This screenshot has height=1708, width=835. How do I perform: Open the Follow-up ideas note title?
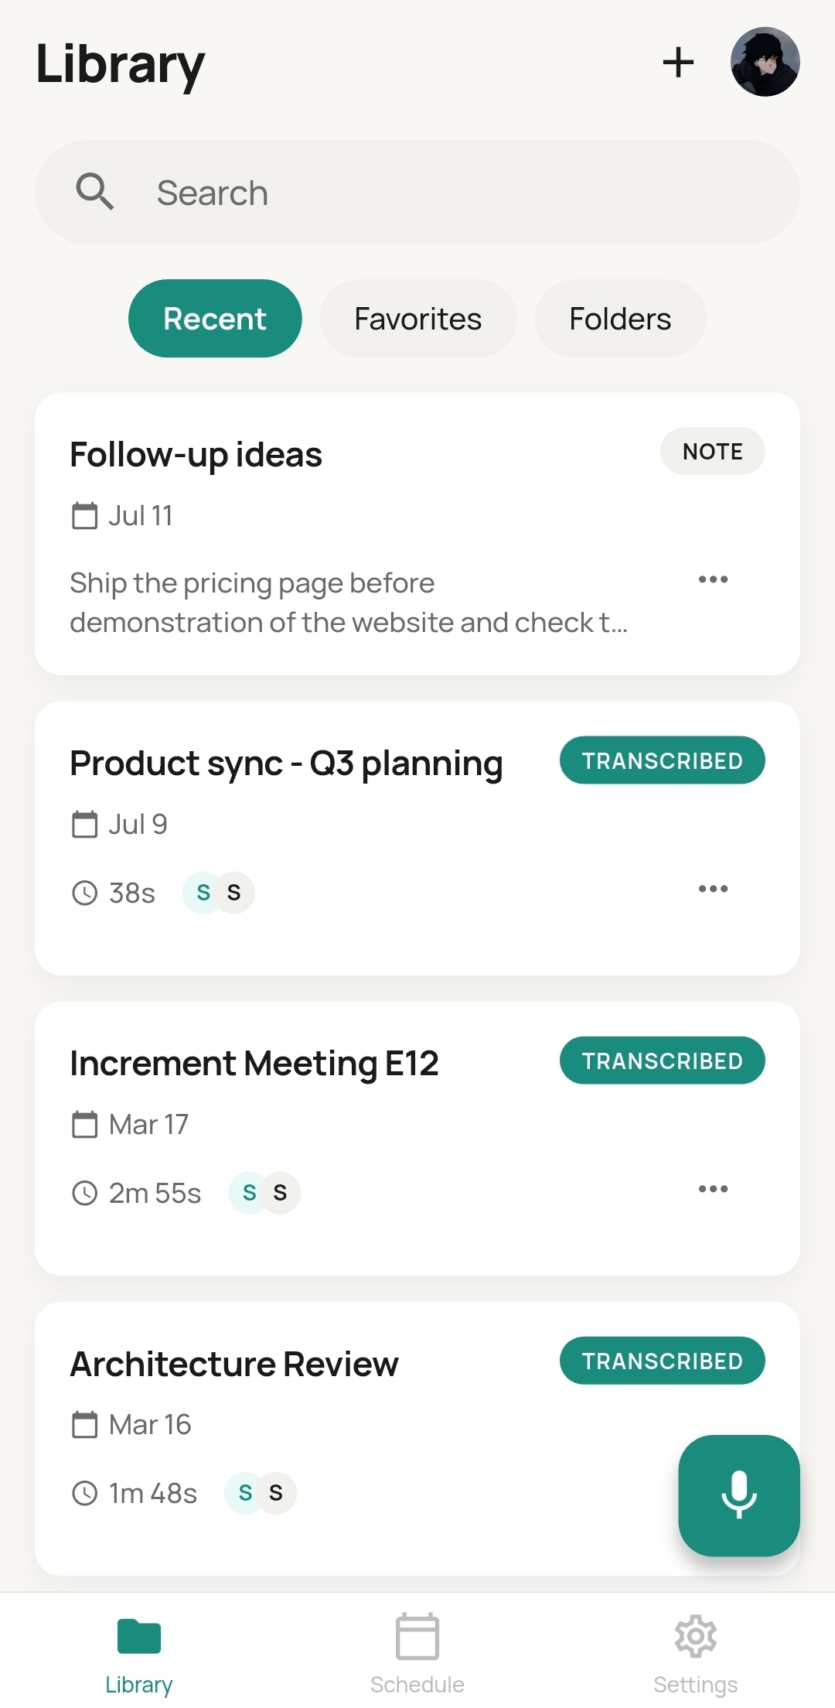coord(196,455)
